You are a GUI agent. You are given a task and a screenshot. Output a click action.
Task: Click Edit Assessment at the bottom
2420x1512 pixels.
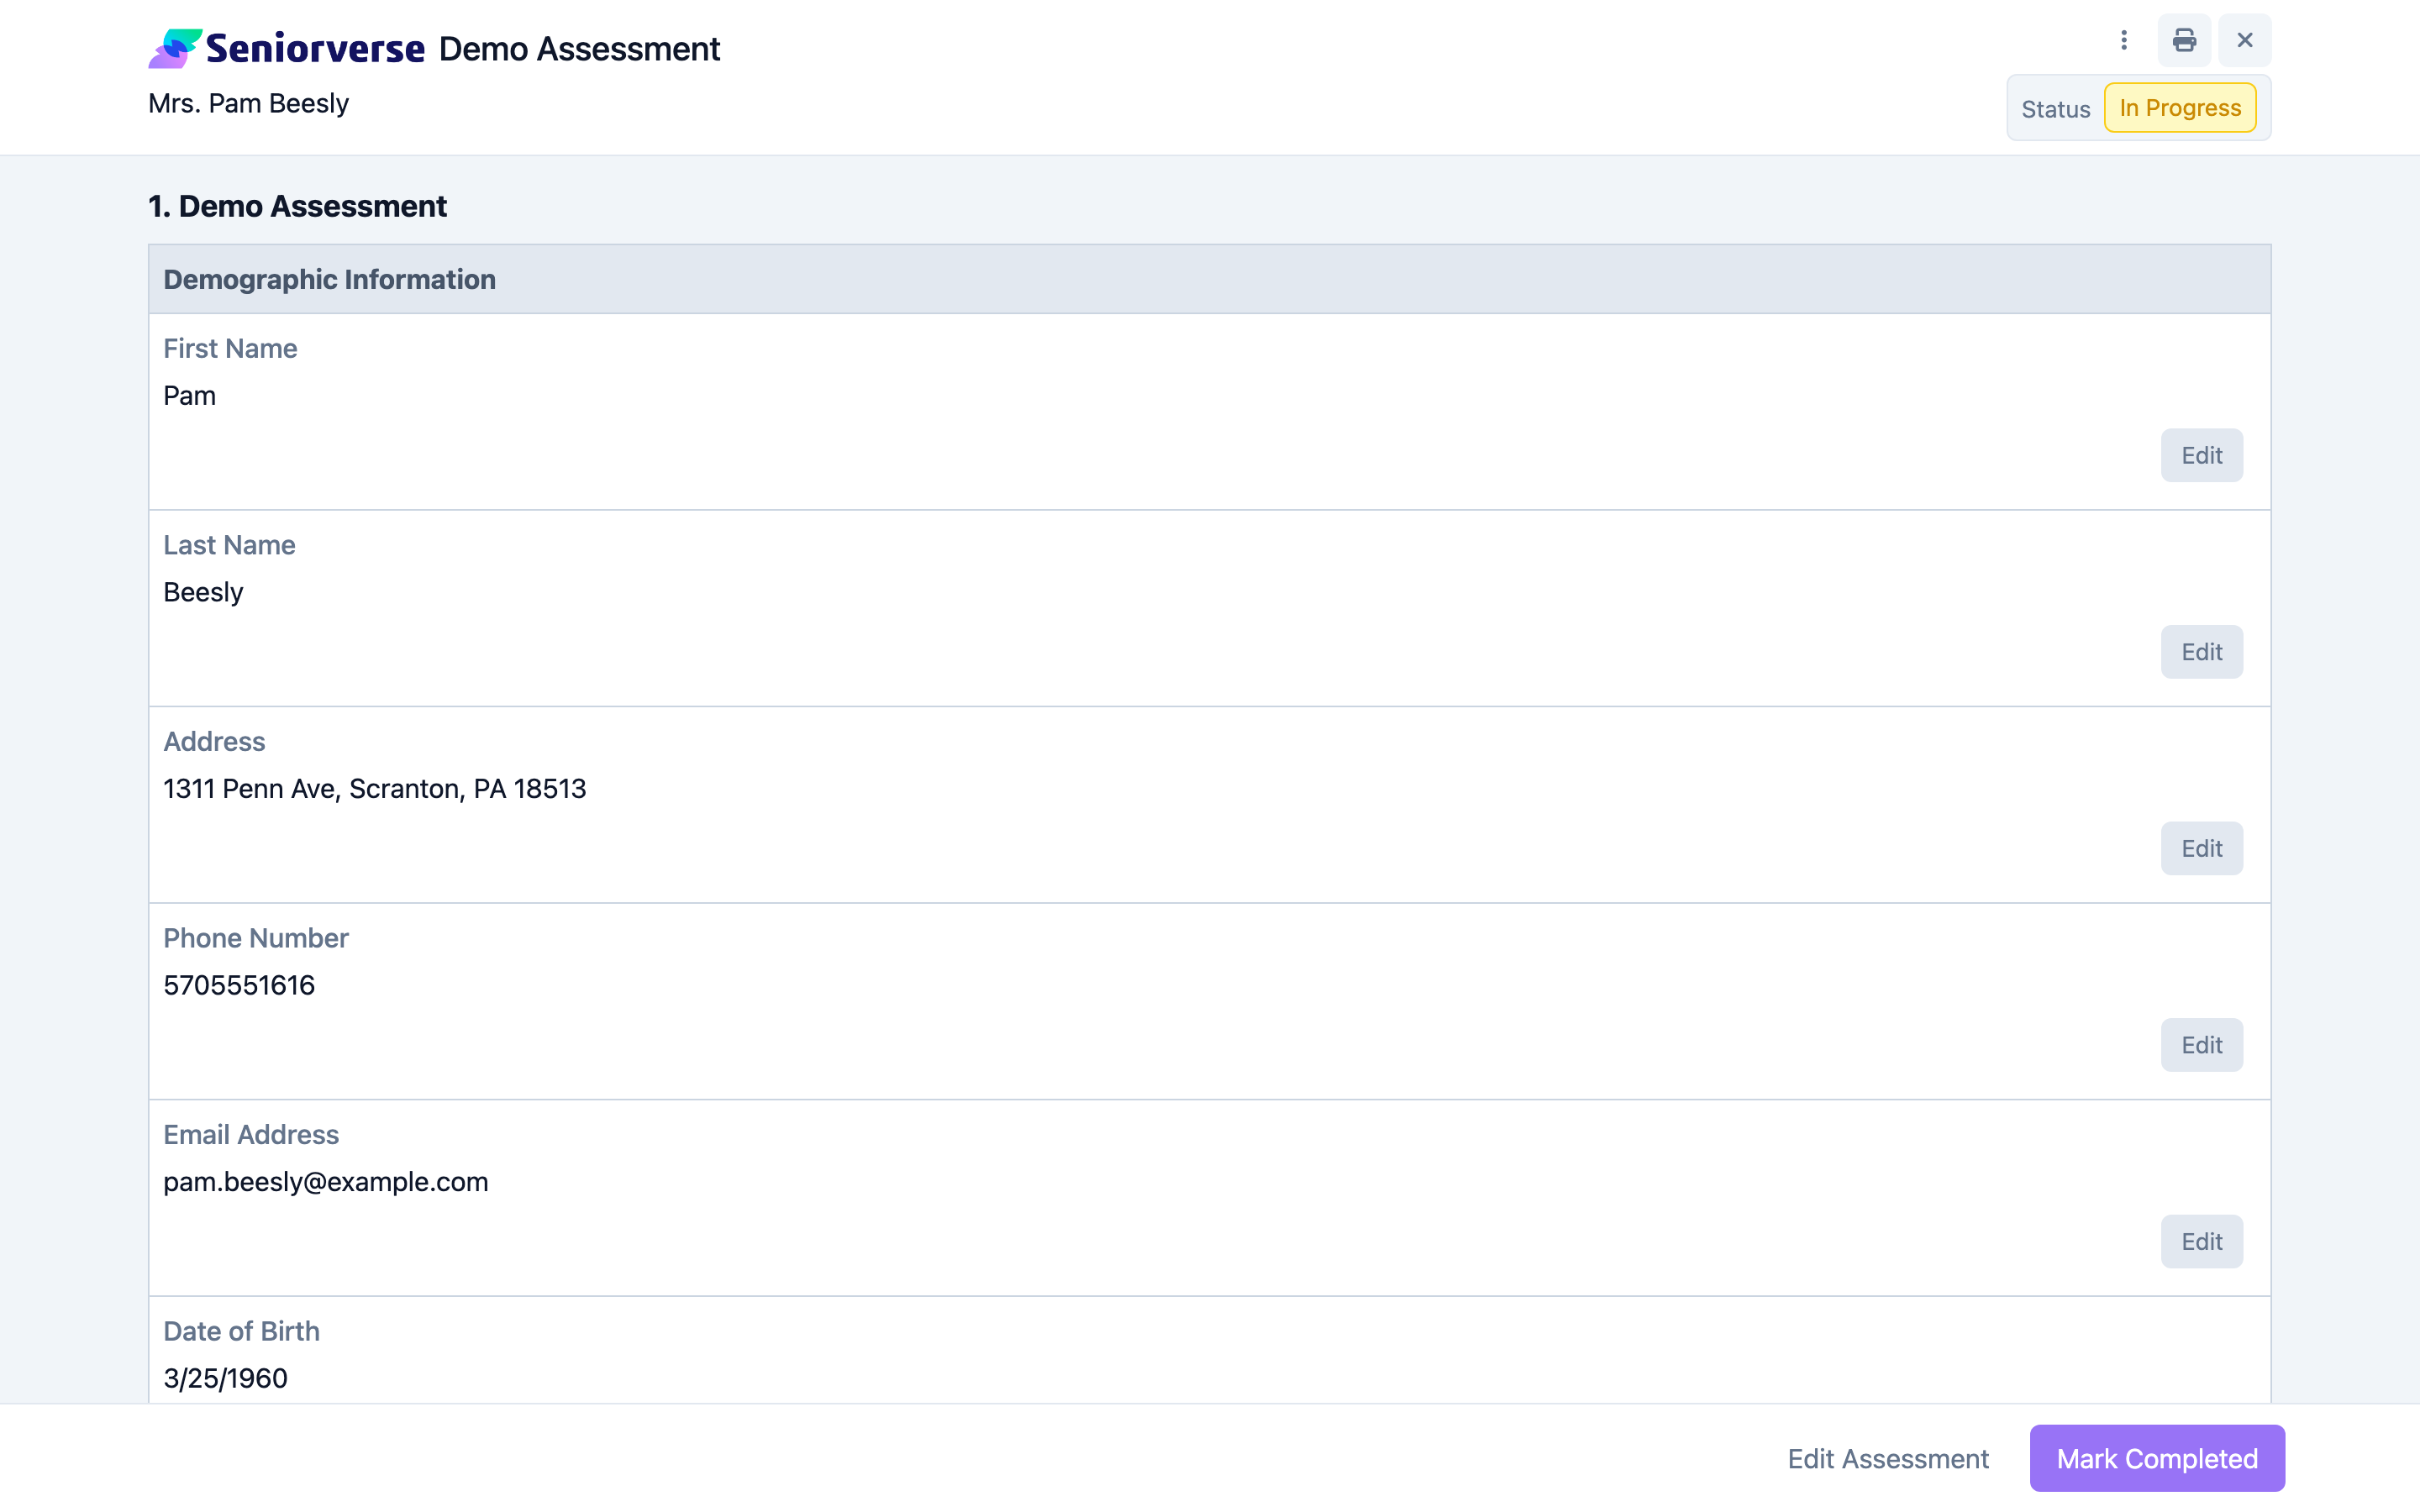click(1888, 1459)
